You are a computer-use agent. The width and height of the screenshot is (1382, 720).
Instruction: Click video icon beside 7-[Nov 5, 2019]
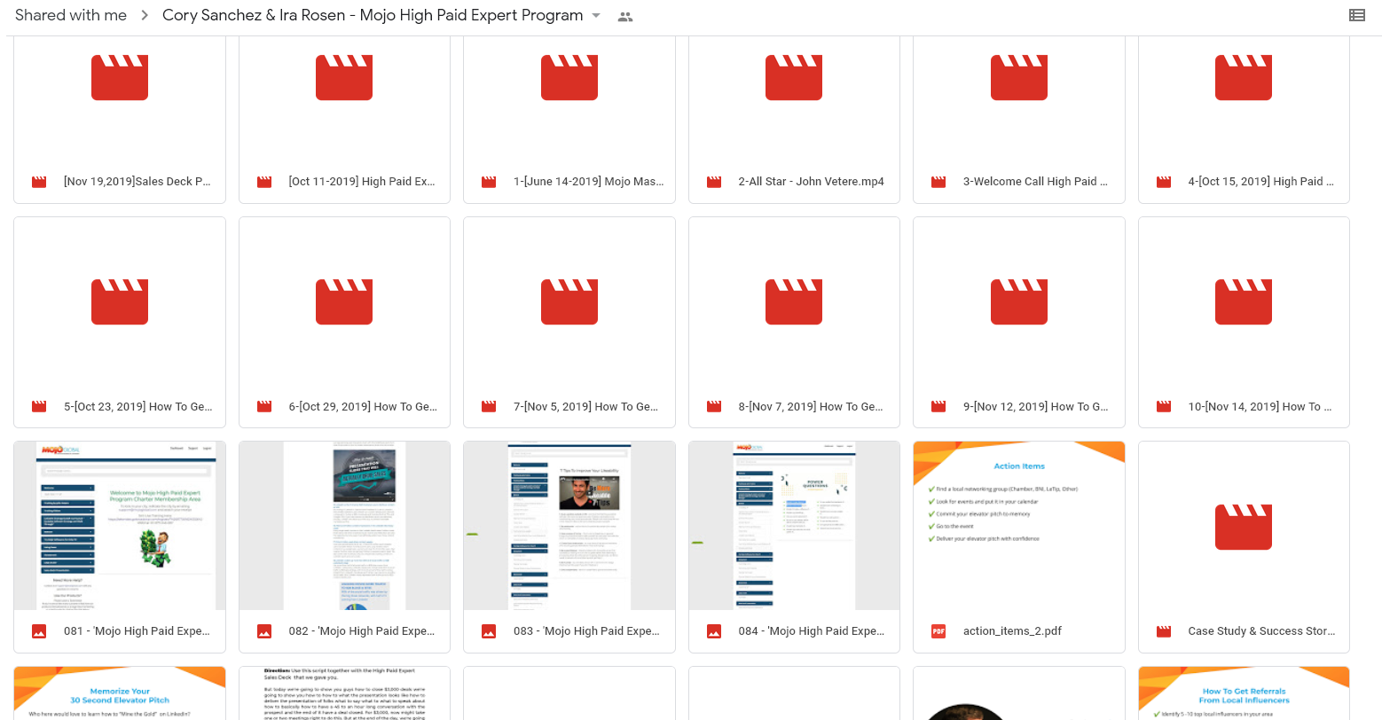click(489, 407)
